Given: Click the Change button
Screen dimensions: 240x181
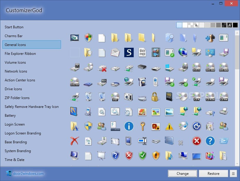Looking at the screenshot, I should pos(182,173).
